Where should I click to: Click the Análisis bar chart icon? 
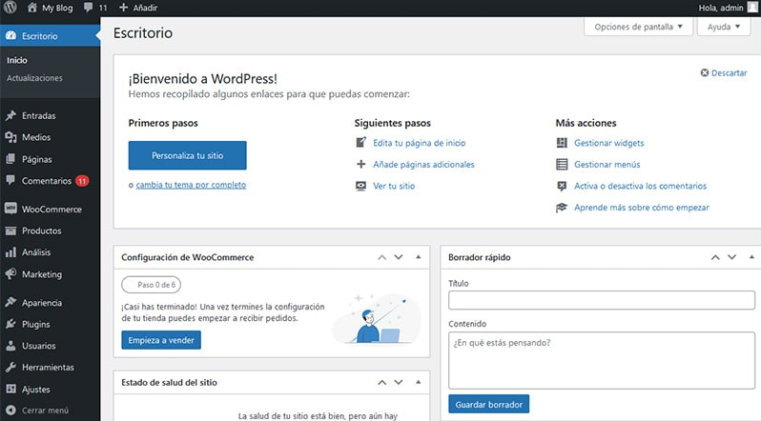10,252
